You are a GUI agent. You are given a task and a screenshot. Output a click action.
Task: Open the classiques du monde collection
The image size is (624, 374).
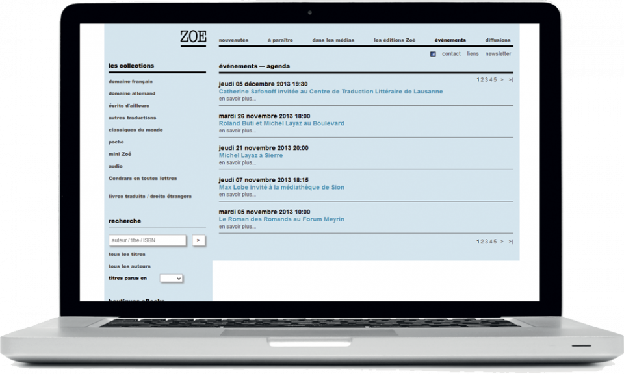pyautogui.click(x=135, y=130)
